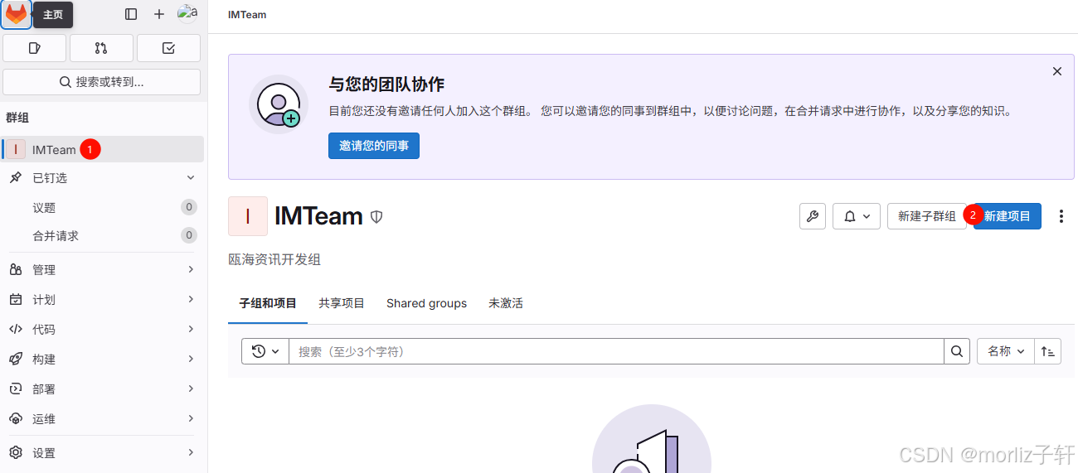This screenshot has width=1078, height=473.
Task: Switch to the Shared groups tab
Action: pos(426,303)
